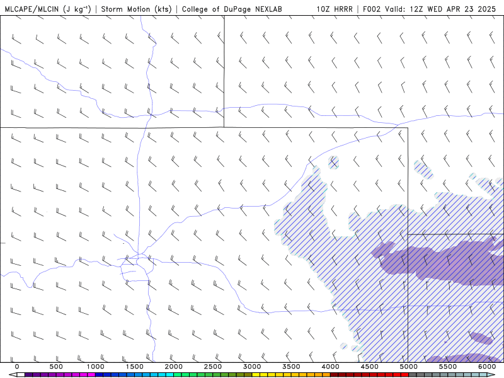The image size is (504, 378).
Task: Click the Storm Motion (kts) label
Action: pos(137,9)
